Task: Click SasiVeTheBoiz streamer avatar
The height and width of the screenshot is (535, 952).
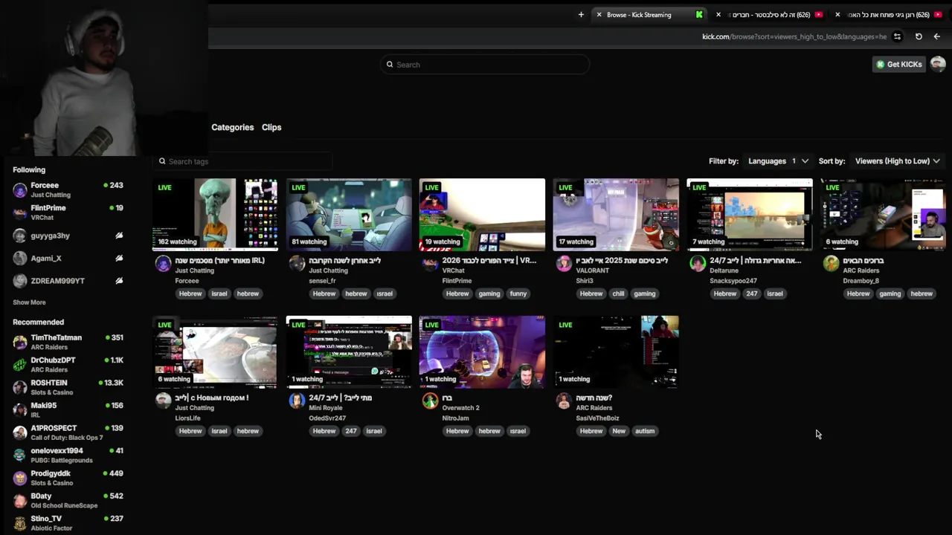Action: point(564,401)
